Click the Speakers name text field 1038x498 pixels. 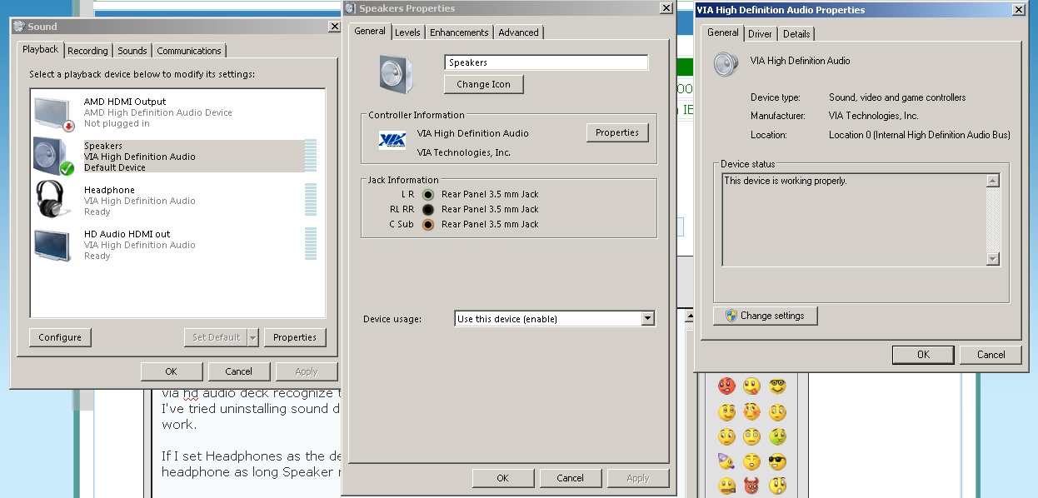pos(546,62)
